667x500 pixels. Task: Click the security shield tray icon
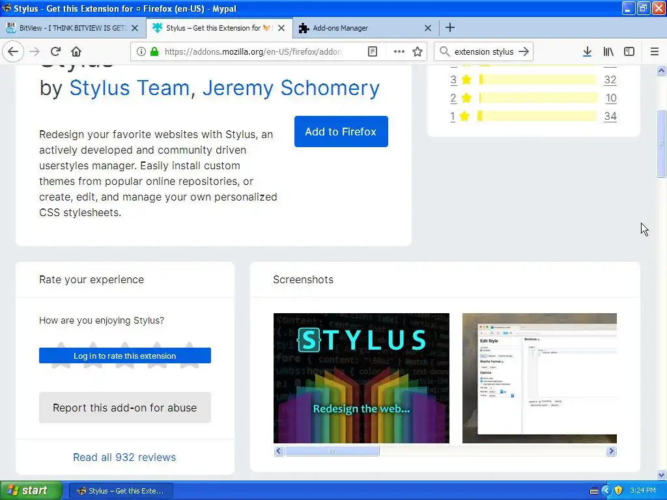point(619,491)
